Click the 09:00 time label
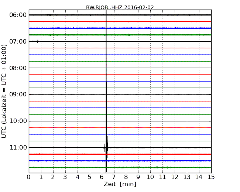This screenshot has width=240, height=192. [x=18, y=95]
